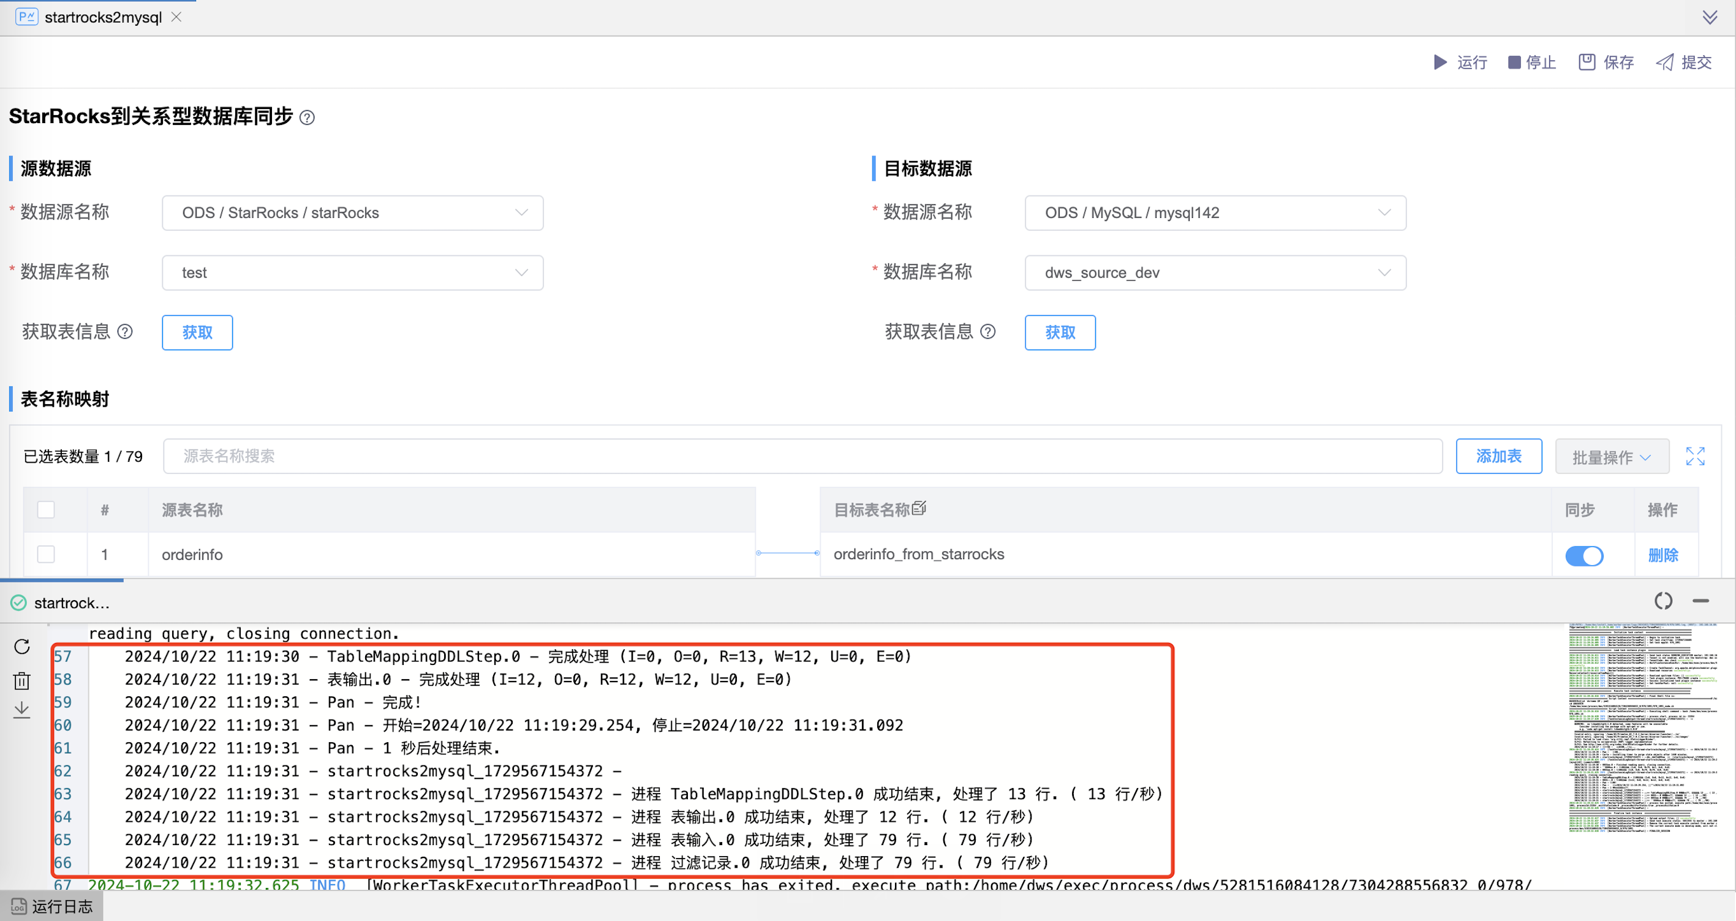Check the select-all header checkbox
The width and height of the screenshot is (1736, 921).
coord(46,509)
